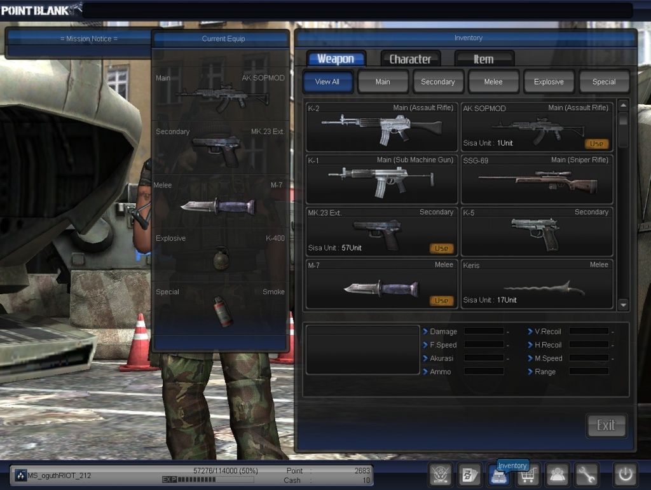Select the K-1 sub machine gun card
This screenshot has height=490, width=651.
point(381,179)
